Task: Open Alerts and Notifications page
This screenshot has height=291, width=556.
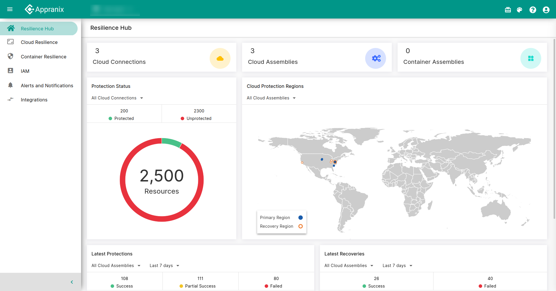Action: 47,86
